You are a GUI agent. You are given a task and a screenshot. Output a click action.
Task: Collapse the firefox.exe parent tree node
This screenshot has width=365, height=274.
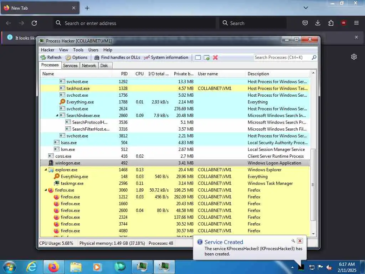(46, 190)
